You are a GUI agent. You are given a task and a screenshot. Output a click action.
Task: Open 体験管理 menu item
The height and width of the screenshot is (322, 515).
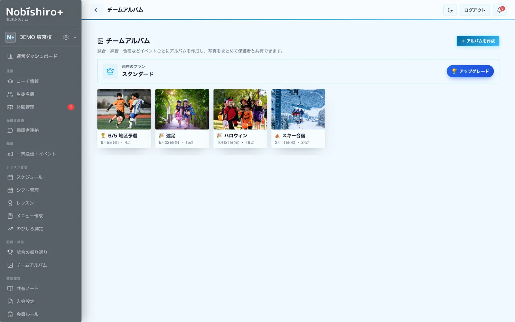coord(41,107)
